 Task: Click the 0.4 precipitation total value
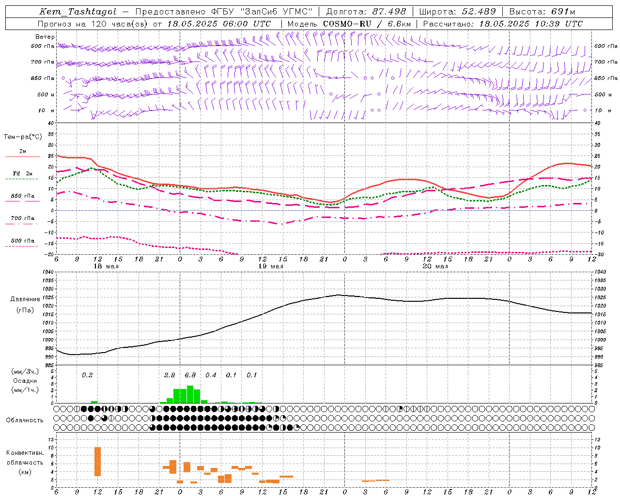coord(211,375)
